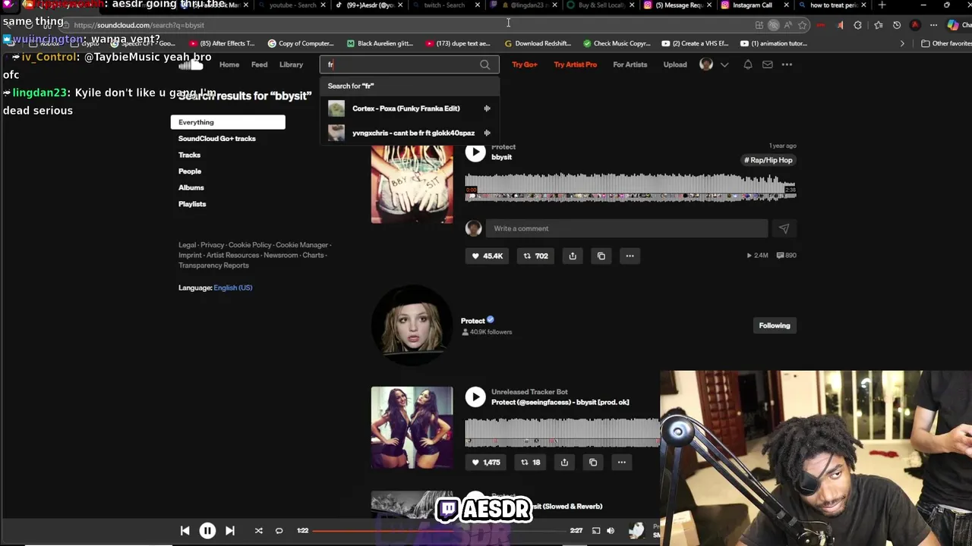Click the Rap/Hip Hop tag

(768, 160)
